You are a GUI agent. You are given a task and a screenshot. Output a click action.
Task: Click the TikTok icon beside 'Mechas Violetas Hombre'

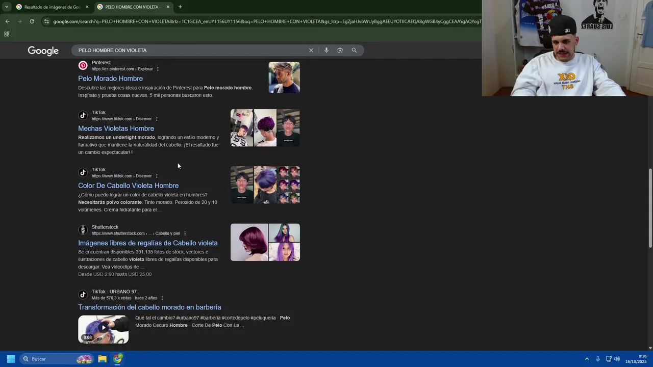(x=83, y=116)
